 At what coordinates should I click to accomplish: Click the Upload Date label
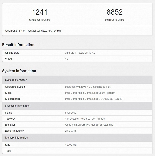point(12,53)
